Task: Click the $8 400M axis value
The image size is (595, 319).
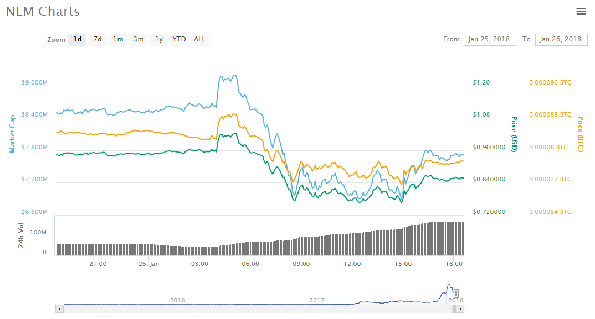Action: (34, 115)
